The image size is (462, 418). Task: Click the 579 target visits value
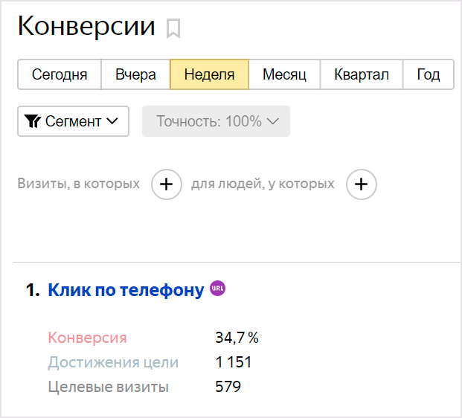click(x=228, y=387)
